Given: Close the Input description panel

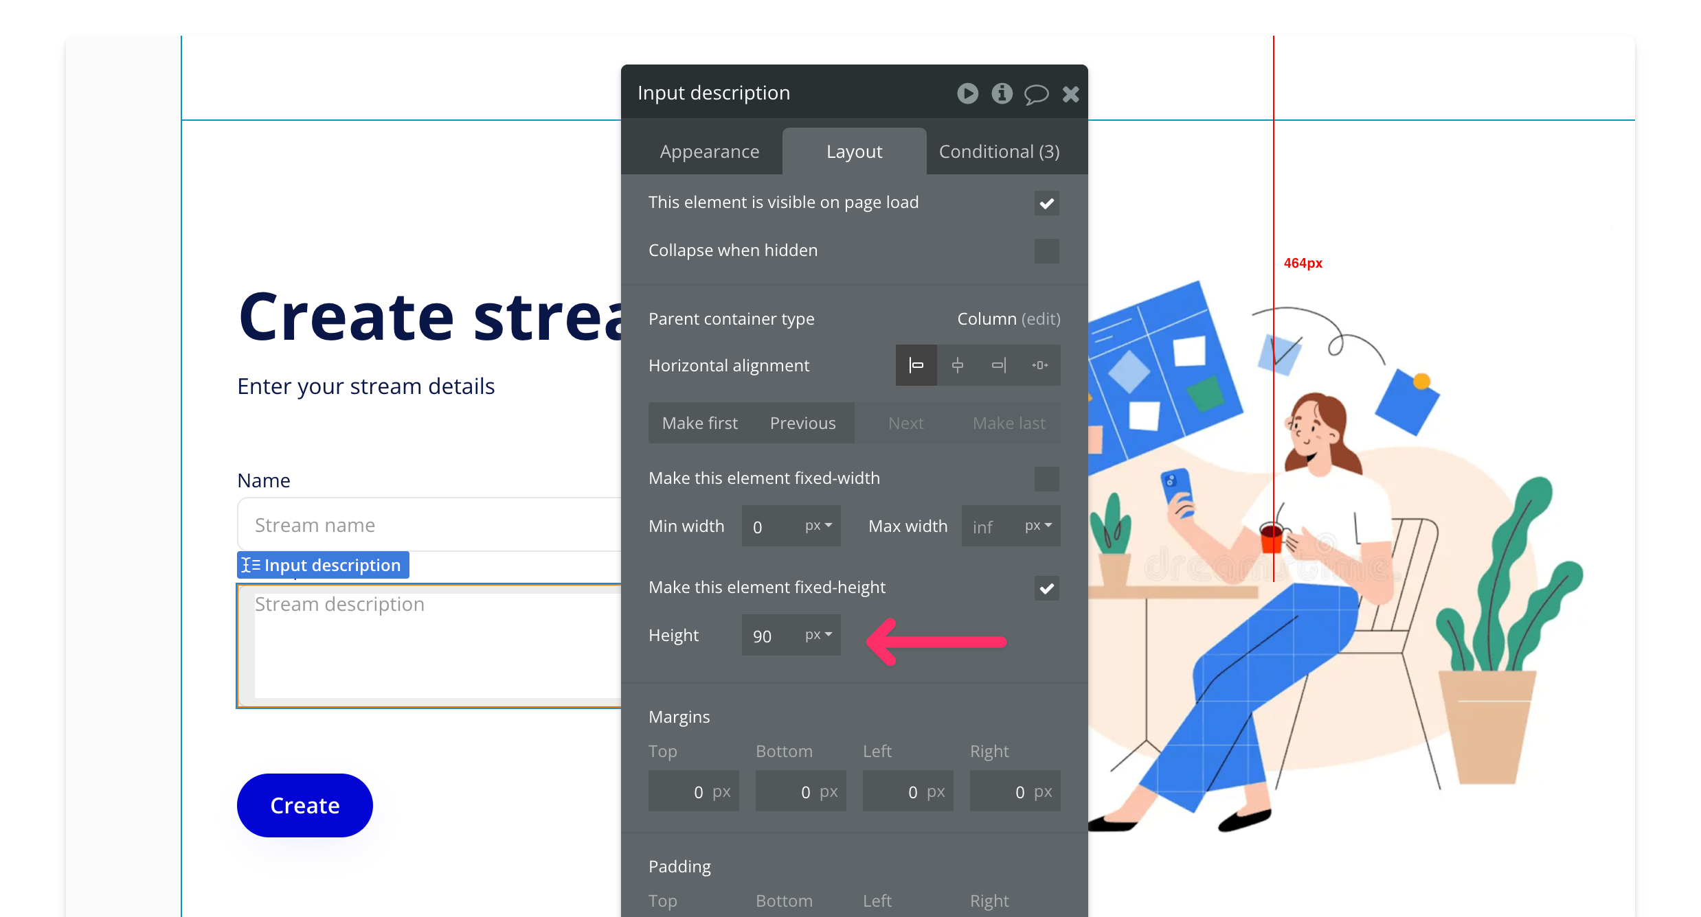Looking at the screenshot, I should tap(1070, 94).
